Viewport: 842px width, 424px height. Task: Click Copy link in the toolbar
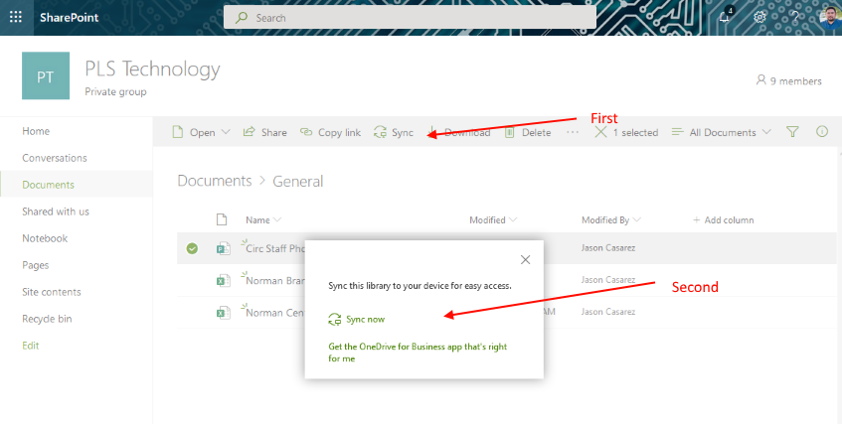(330, 132)
